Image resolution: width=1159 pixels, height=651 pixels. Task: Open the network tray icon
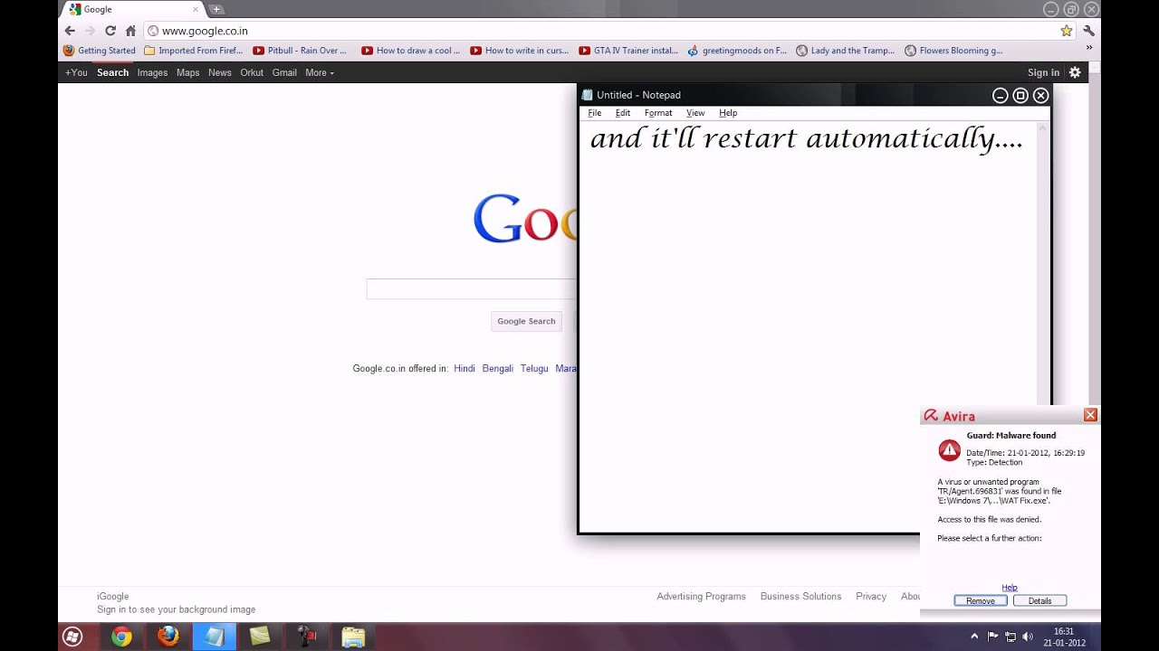tap(1011, 637)
